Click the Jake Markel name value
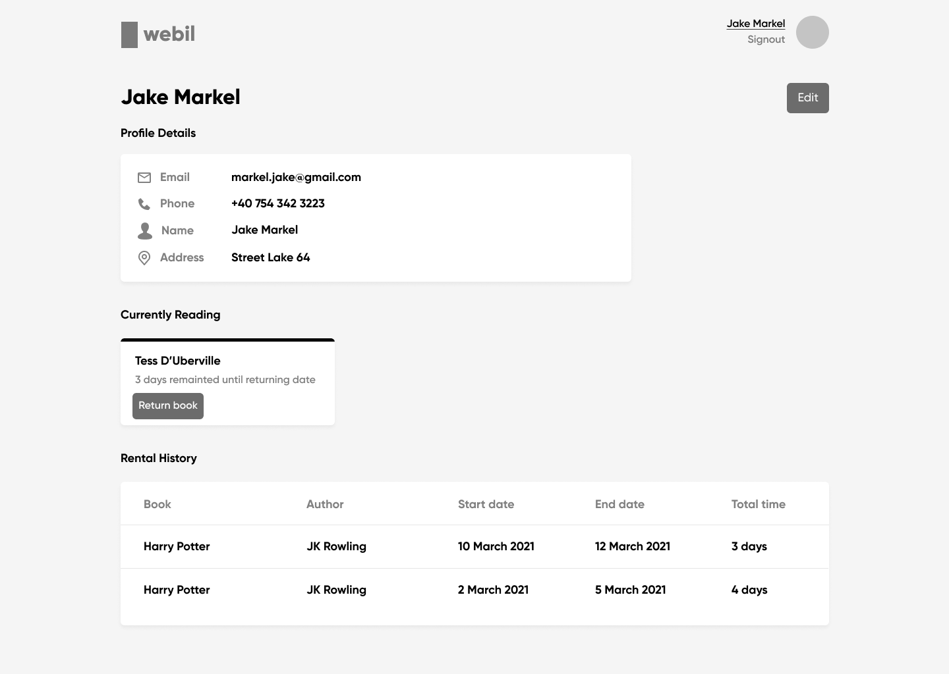 click(x=264, y=230)
